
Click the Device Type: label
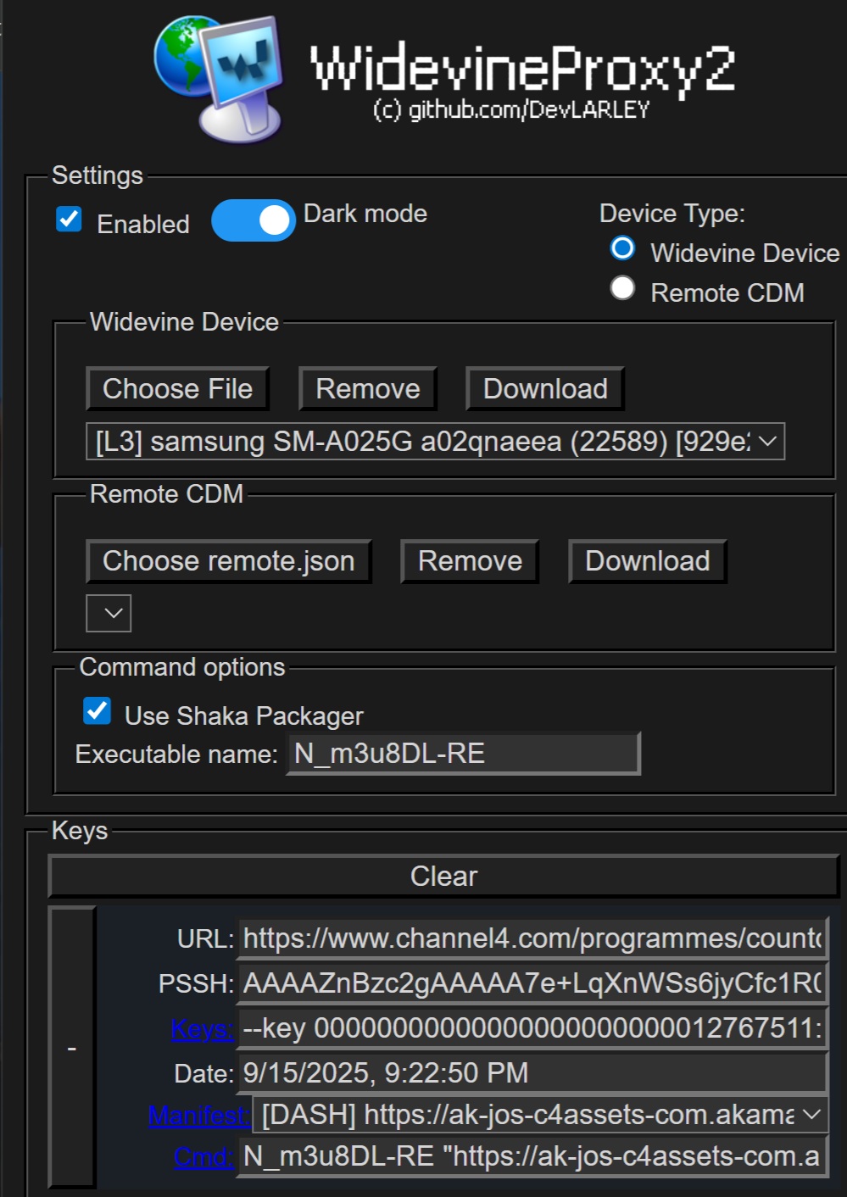[x=672, y=214]
